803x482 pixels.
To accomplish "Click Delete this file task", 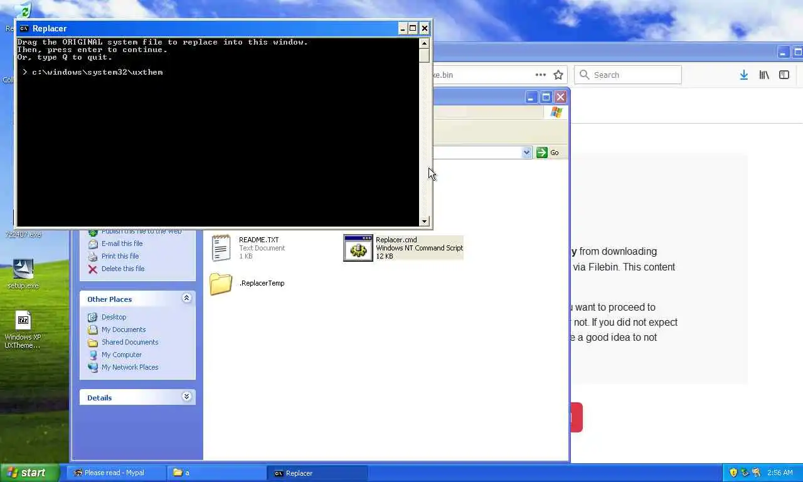I will 123,269.
